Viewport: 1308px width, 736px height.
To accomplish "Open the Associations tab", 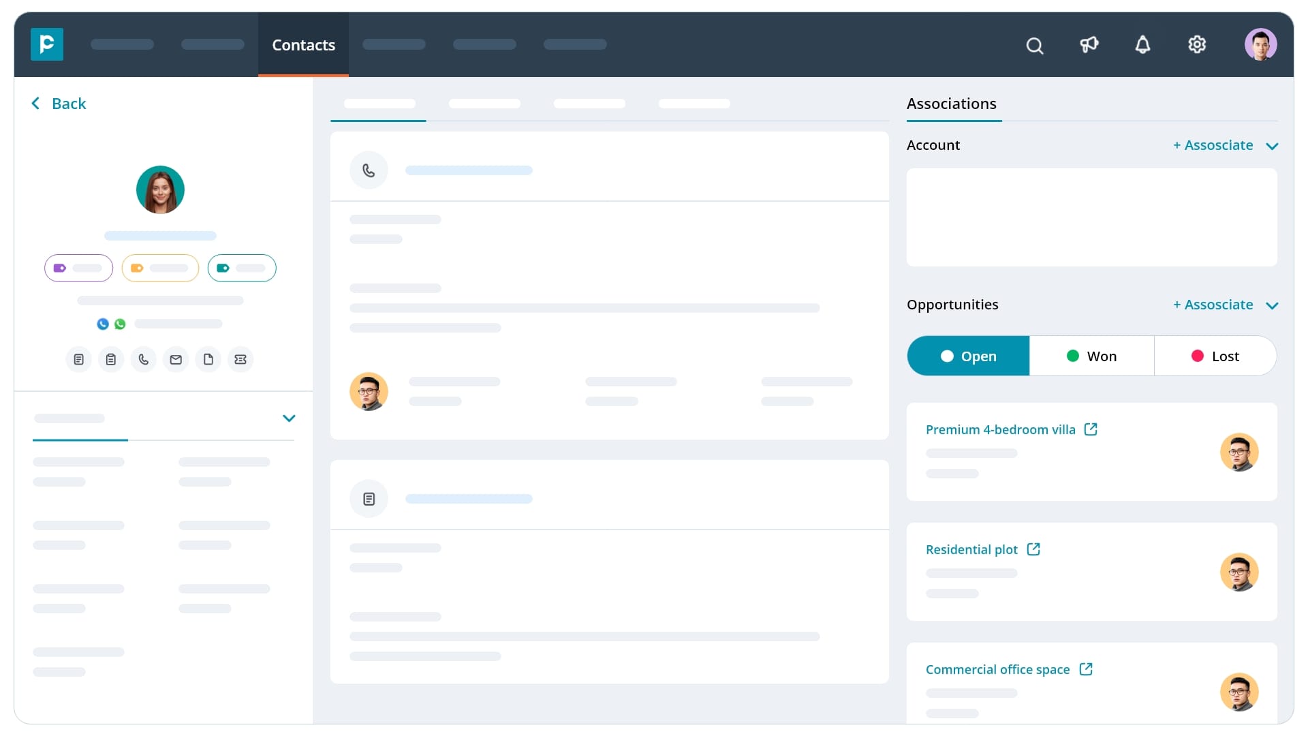I will pyautogui.click(x=951, y=104).
